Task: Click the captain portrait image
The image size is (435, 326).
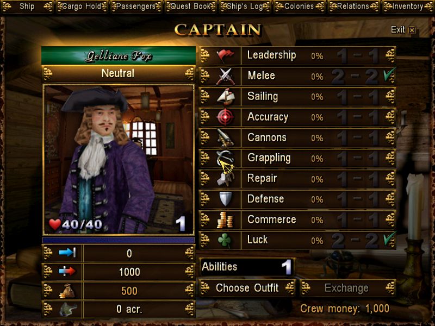Action: (119, 160)
